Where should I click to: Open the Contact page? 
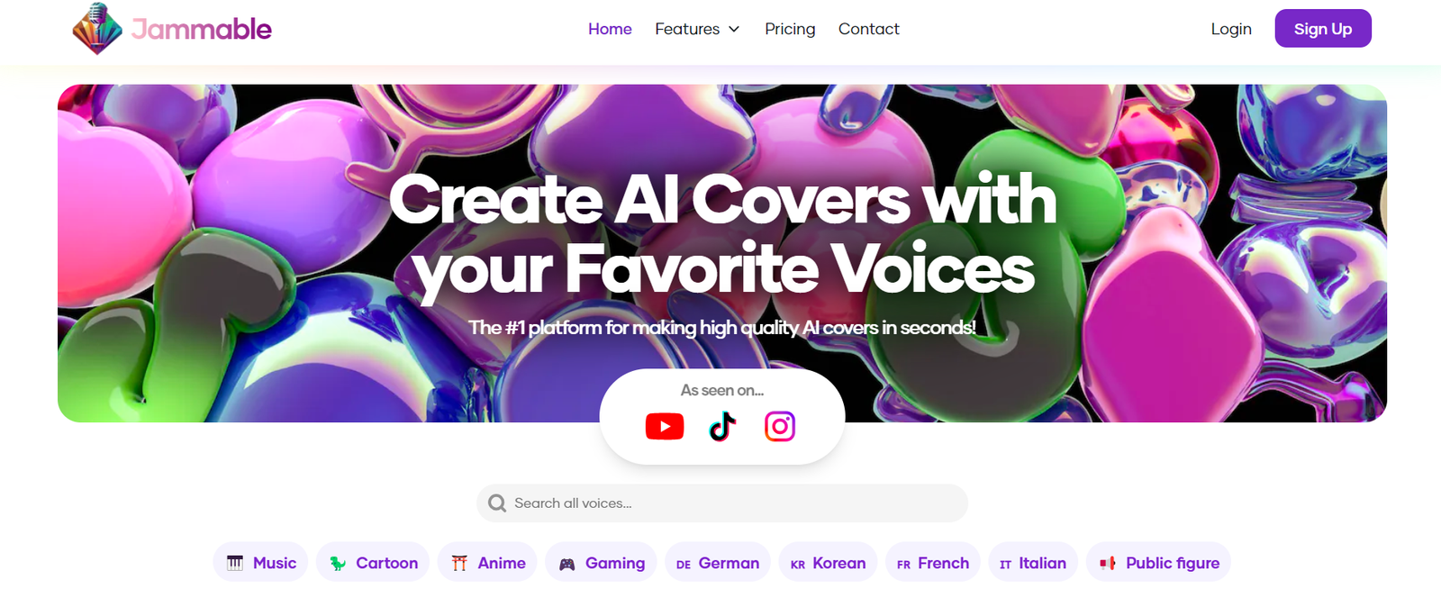tap(869, 29)
